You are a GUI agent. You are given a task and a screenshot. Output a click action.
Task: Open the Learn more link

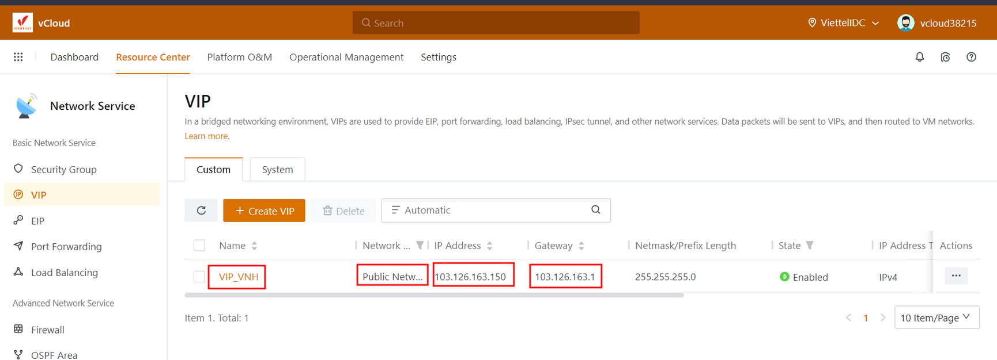click(206, 136)
